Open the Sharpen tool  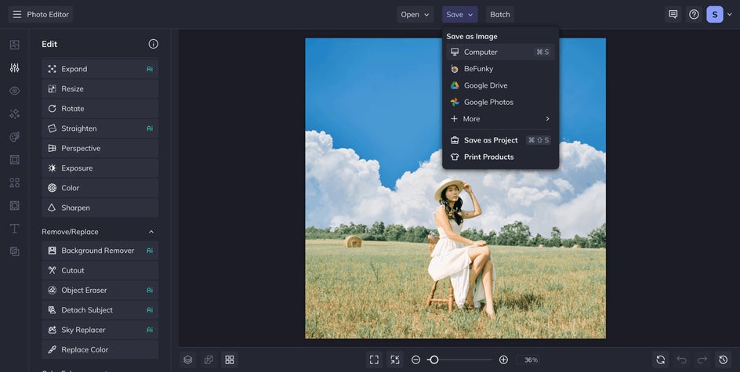coord(100,208)
